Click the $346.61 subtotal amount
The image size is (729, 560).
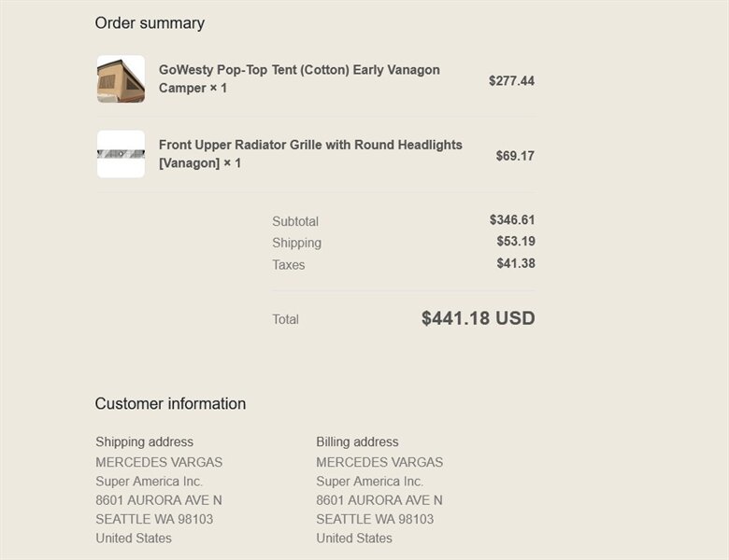pos(512,220)
